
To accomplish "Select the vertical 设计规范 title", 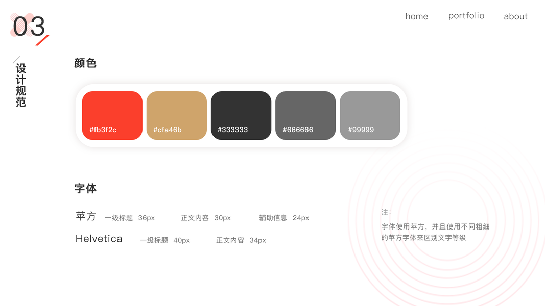I will pyautogui.click(x=21, y=85).
